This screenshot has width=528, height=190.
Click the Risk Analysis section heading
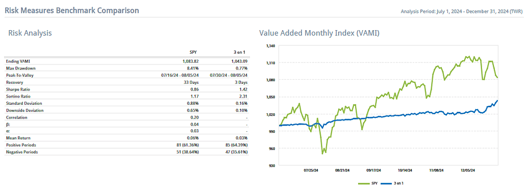[30, 33]
